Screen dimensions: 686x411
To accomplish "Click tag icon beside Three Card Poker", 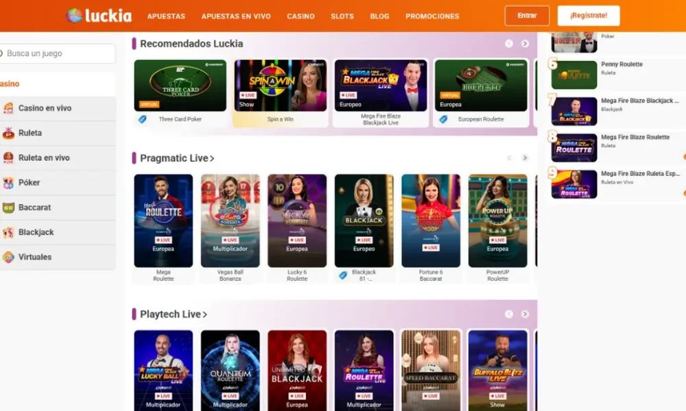I will (x=142, y=119).
